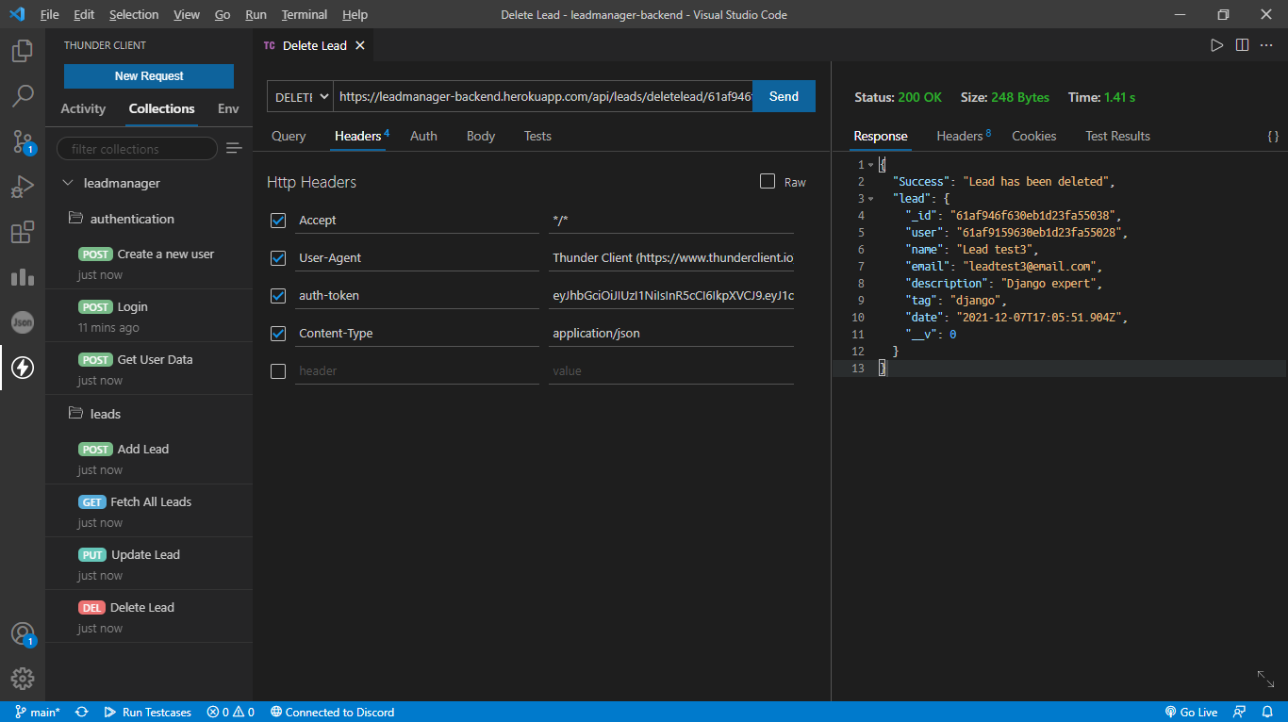Switch to the Env tab
Image resolution: width=1288 pixels, height=722 pixels.
pyautogui.click(x=228, y=108)
